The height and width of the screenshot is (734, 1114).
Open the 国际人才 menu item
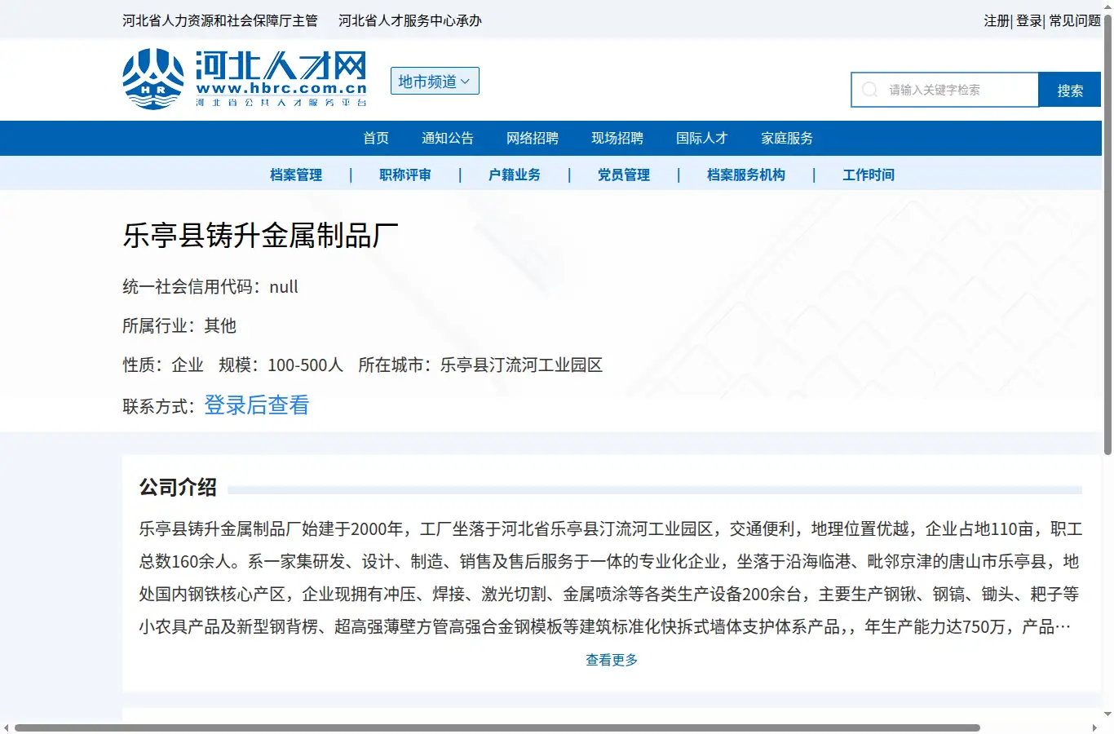click(x=702, y=138)
